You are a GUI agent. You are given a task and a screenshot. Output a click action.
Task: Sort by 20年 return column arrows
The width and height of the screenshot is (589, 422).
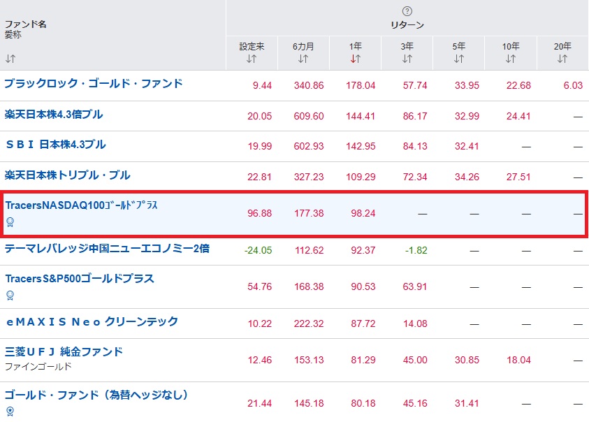click(562, 59)
